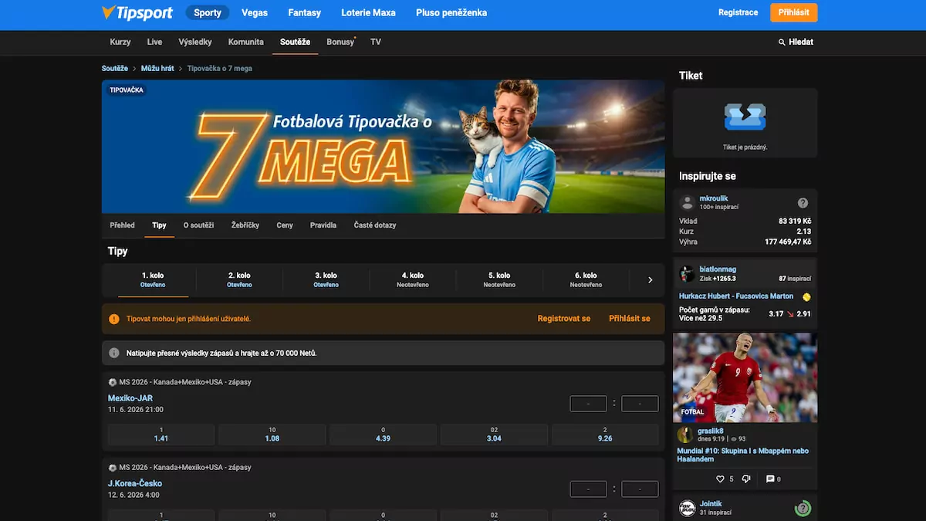Click the tennis ball icon next to Hurkacz match
This screenshot has height=521, width=926.
point(806,296)
